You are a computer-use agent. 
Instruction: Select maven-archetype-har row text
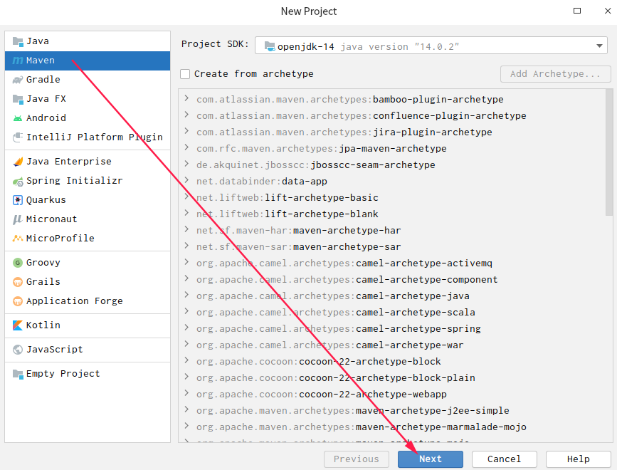pos(299,231)
